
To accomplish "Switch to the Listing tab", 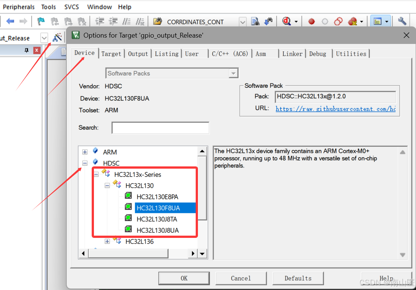I will point(167,54).
